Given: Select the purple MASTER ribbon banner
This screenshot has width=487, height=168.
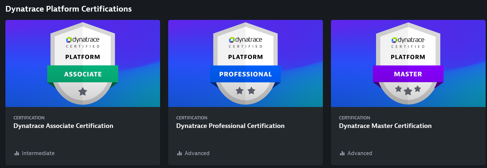Looking at the screenshot, I should click(x=408, y=74).
